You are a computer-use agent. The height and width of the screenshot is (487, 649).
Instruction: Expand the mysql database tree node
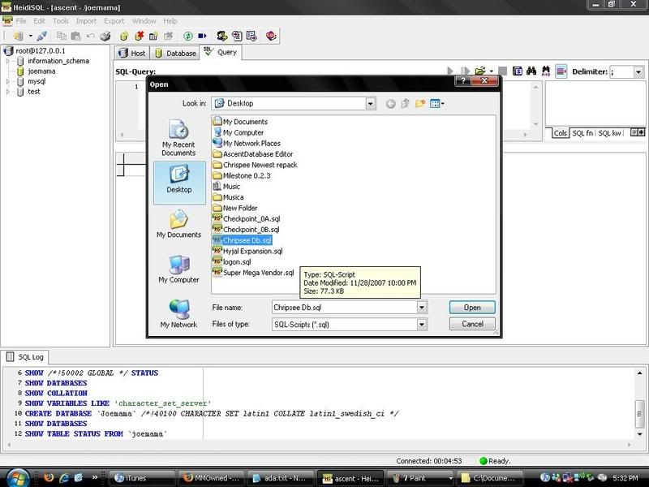8,82
